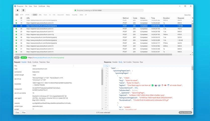Toggle the XML filter

pos(40,15)
